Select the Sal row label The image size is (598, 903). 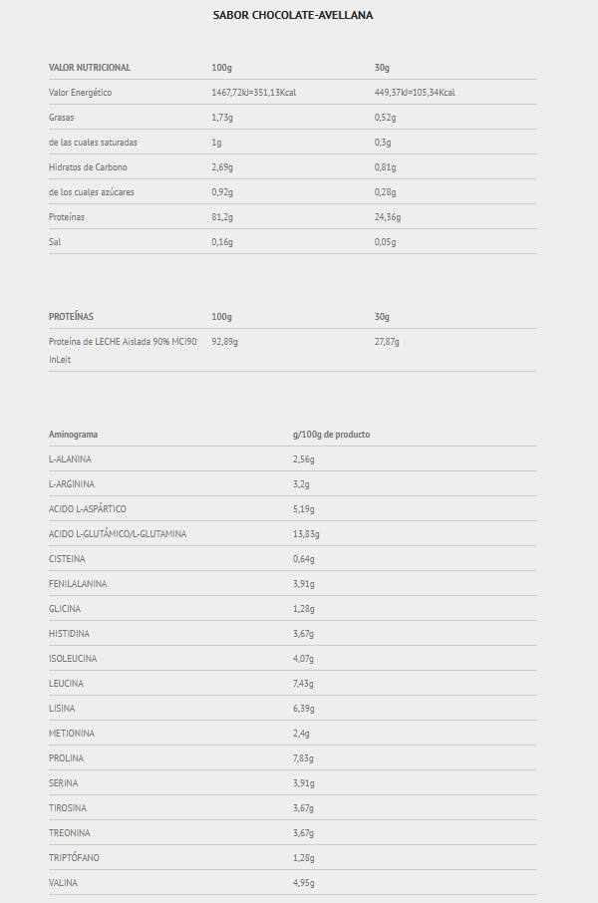click(x=55, y=242)
